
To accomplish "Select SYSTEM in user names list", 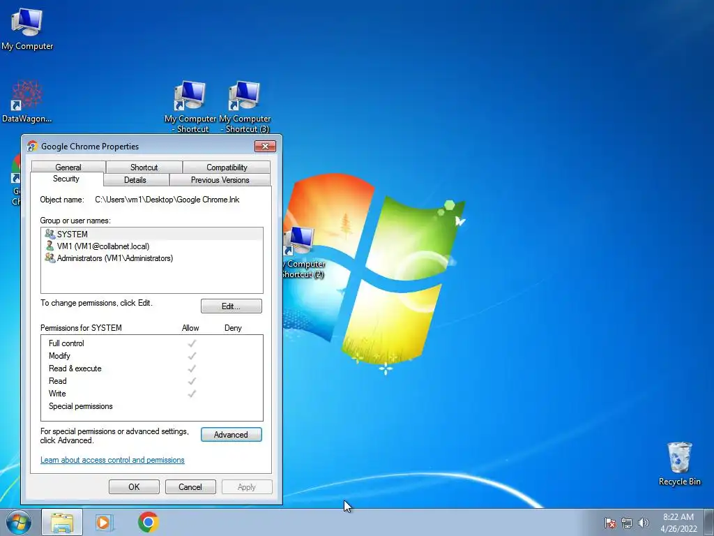I will [x=151, y=234].
